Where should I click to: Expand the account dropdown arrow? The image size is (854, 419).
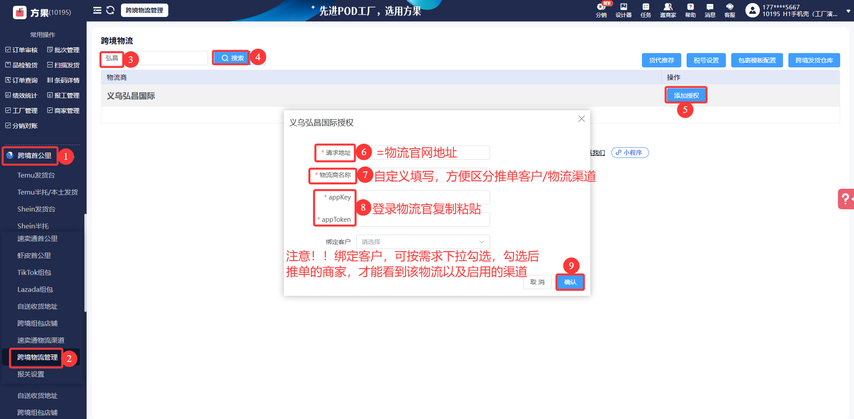(848, 11)
